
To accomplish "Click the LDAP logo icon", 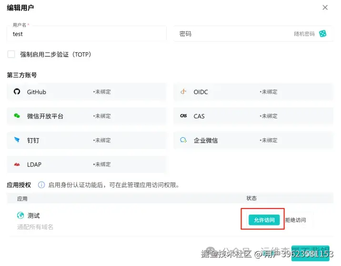I will point(17,164).
